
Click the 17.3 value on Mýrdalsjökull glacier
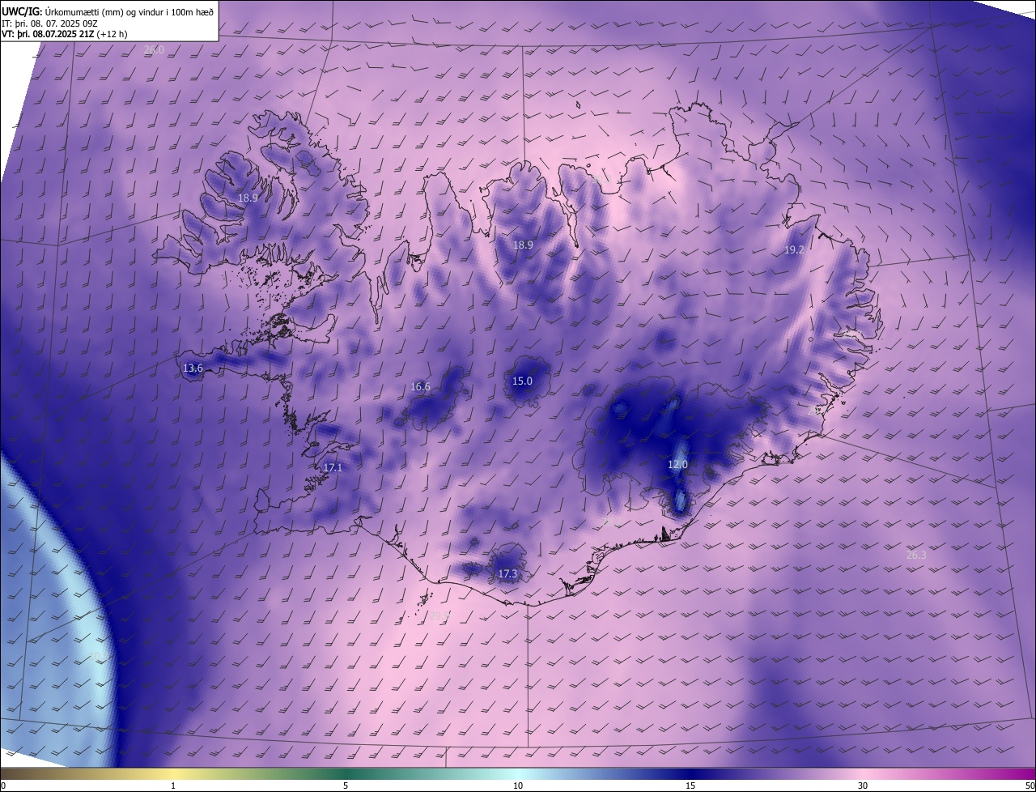507,574
